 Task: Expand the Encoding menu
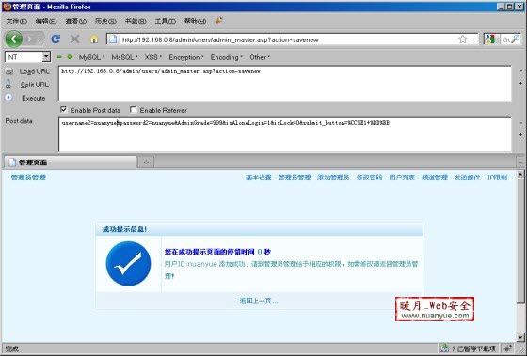pyautogui.click(x=226, y=57)
